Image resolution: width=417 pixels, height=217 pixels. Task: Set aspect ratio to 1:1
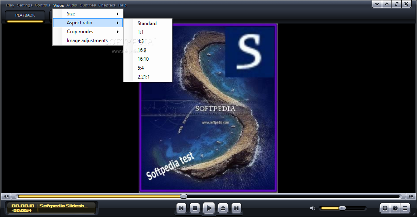[148, 32]
